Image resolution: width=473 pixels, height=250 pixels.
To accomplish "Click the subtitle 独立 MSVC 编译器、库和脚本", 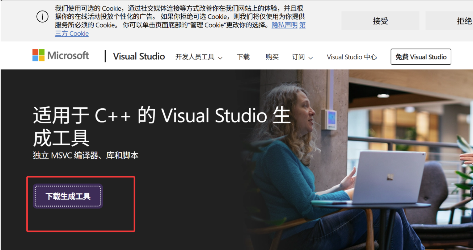I will [86, 155].
